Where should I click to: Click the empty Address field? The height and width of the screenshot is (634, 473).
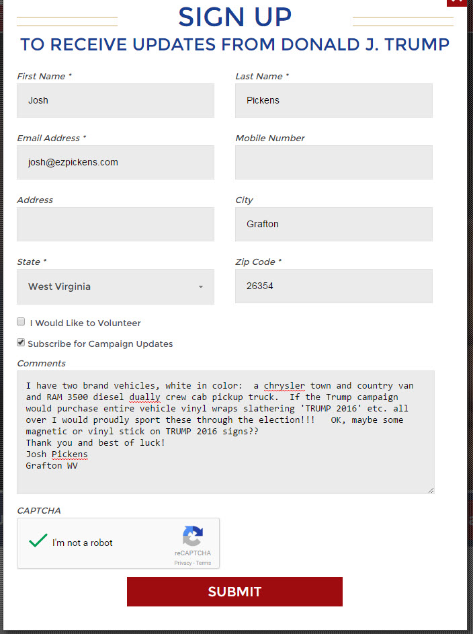coord(116,225)
